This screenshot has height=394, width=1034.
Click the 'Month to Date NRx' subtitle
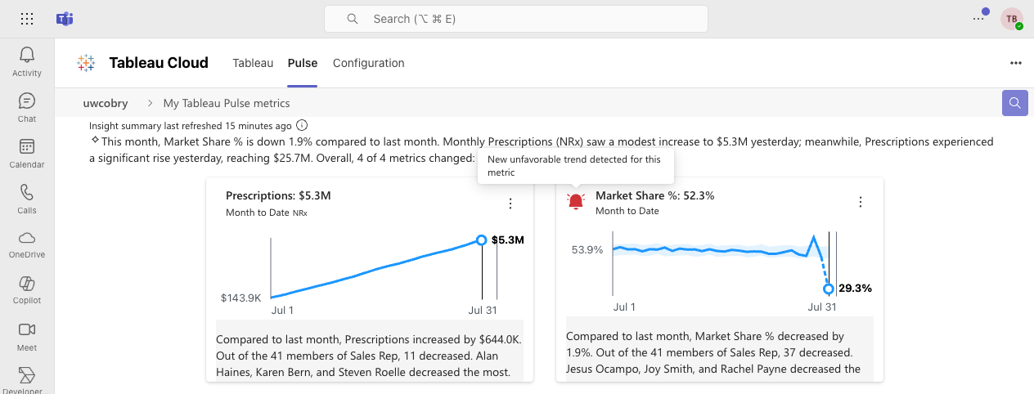(267, 213)
